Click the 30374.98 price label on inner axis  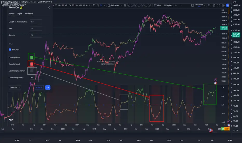tap(224, 28)
